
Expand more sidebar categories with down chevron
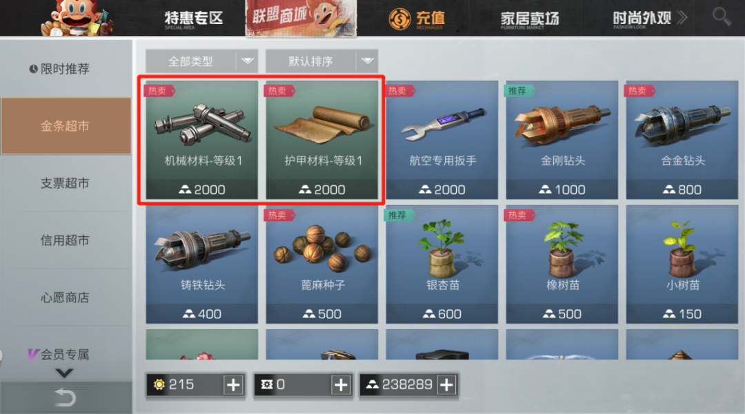click(x=64, y=373)
